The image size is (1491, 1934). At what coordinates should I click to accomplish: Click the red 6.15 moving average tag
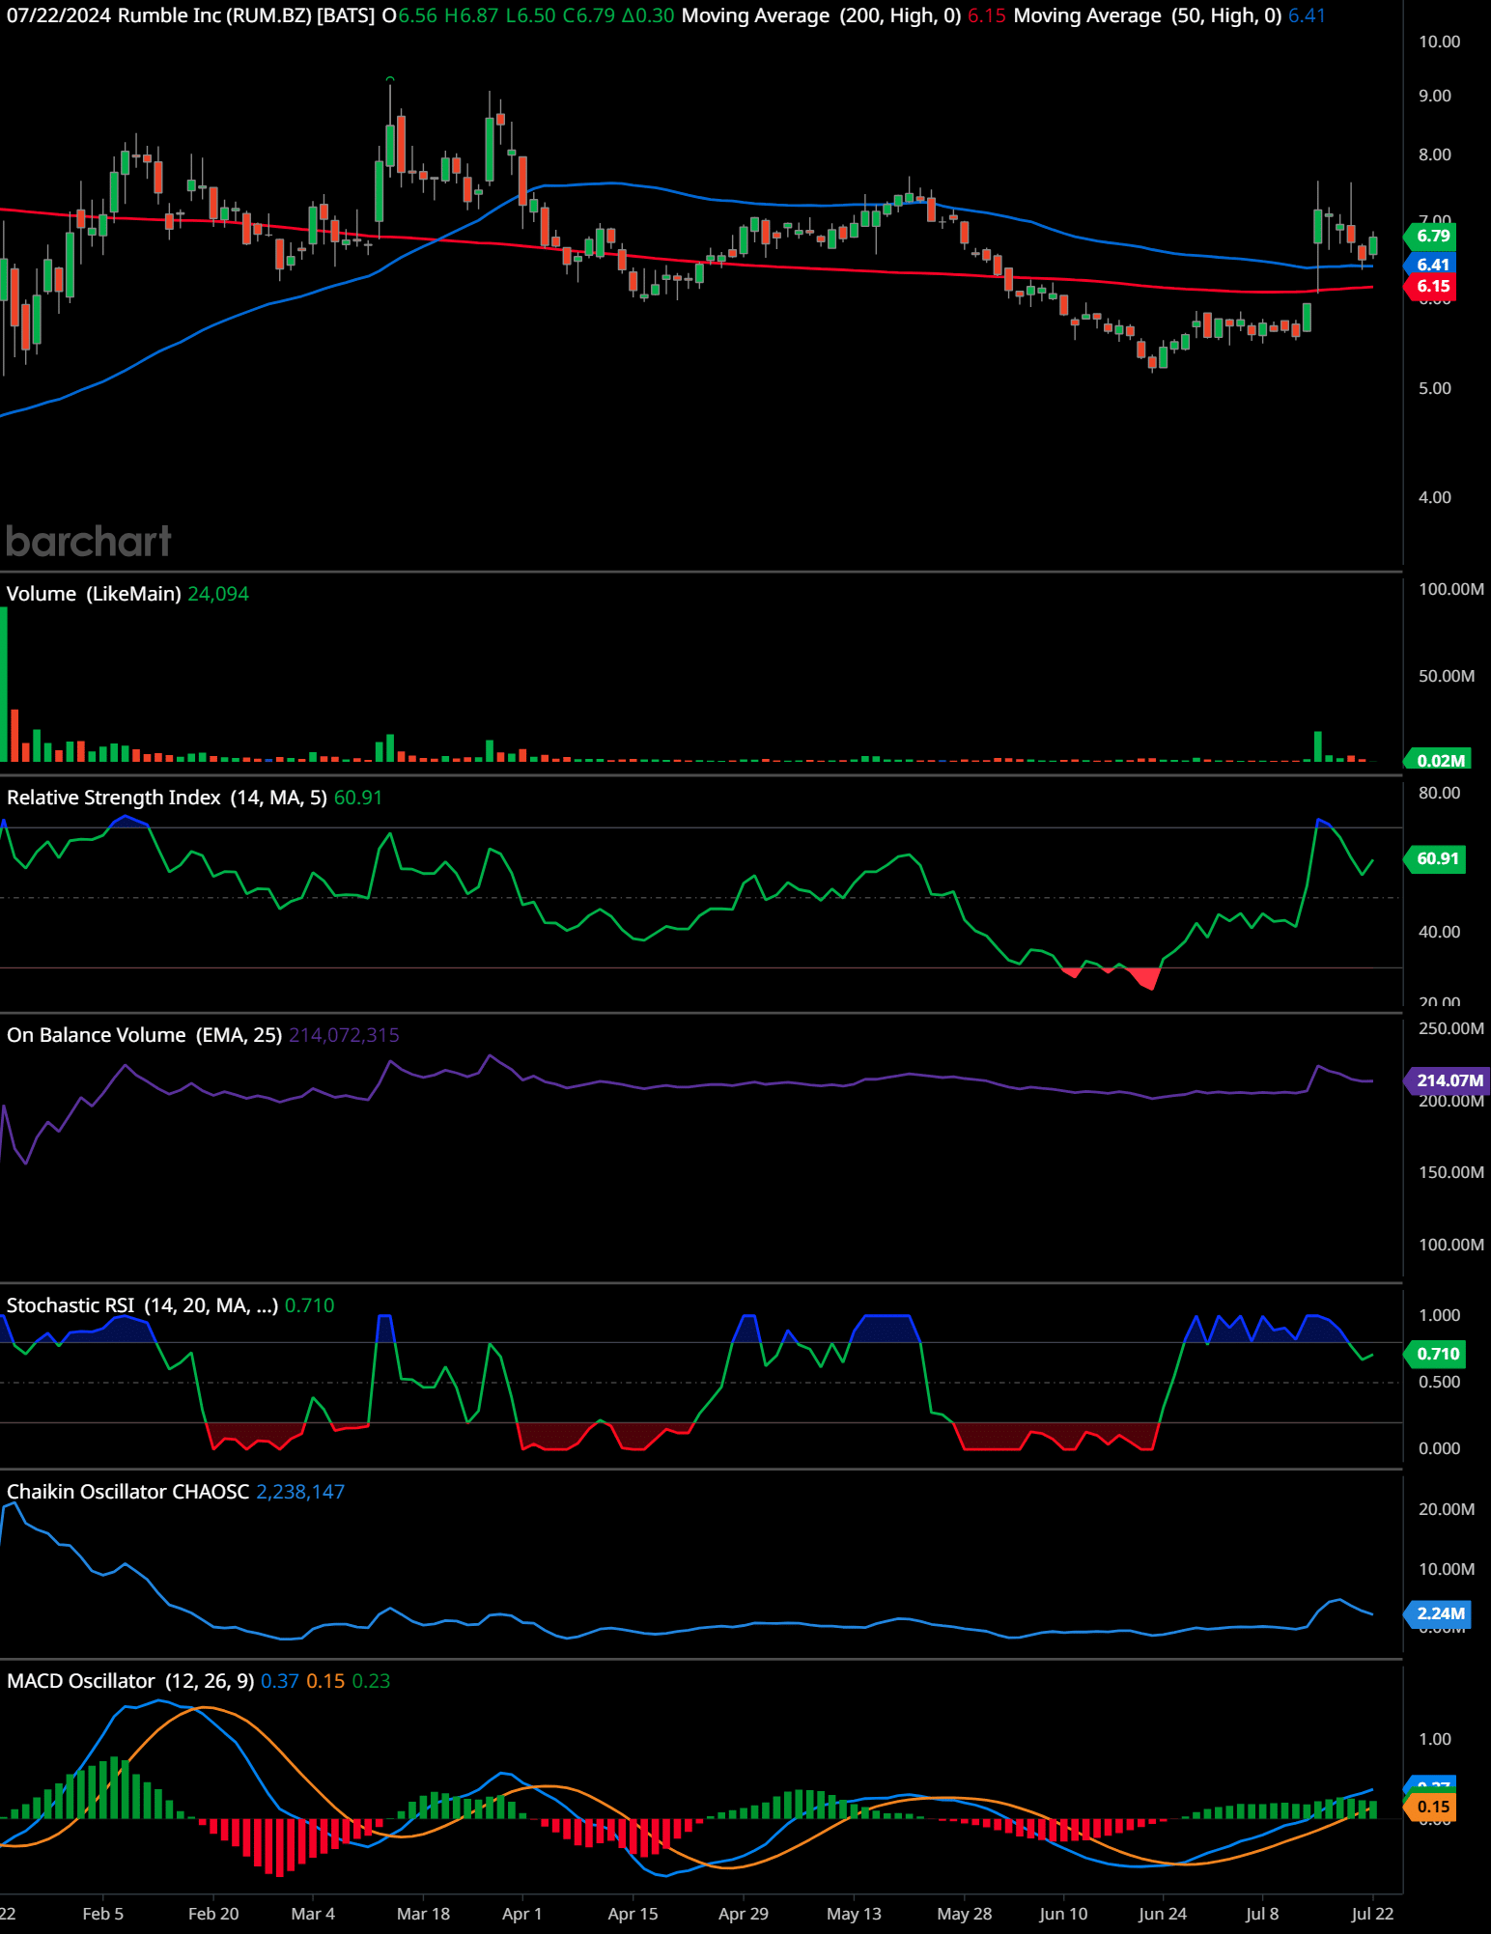pyautogui.click(x=1430, y=286)
